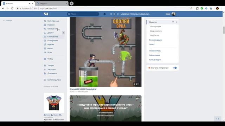Image resolution: width=225 pixels, height=126 pixels.
Task: Open the green checkmark extension icon
Action: click(202, 8)
